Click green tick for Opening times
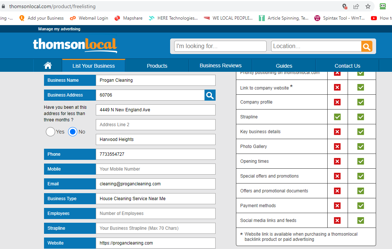Screen dimensions: 392x249 pyautogui.click(x=361, y=161)
